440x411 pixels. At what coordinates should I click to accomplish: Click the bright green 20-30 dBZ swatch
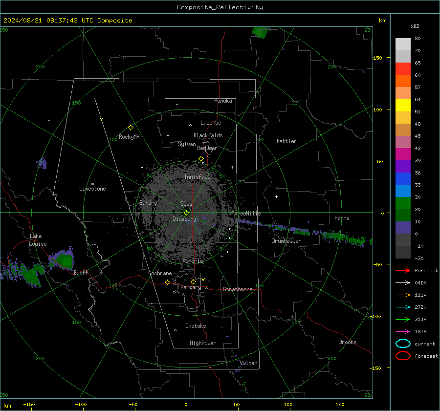403,203
